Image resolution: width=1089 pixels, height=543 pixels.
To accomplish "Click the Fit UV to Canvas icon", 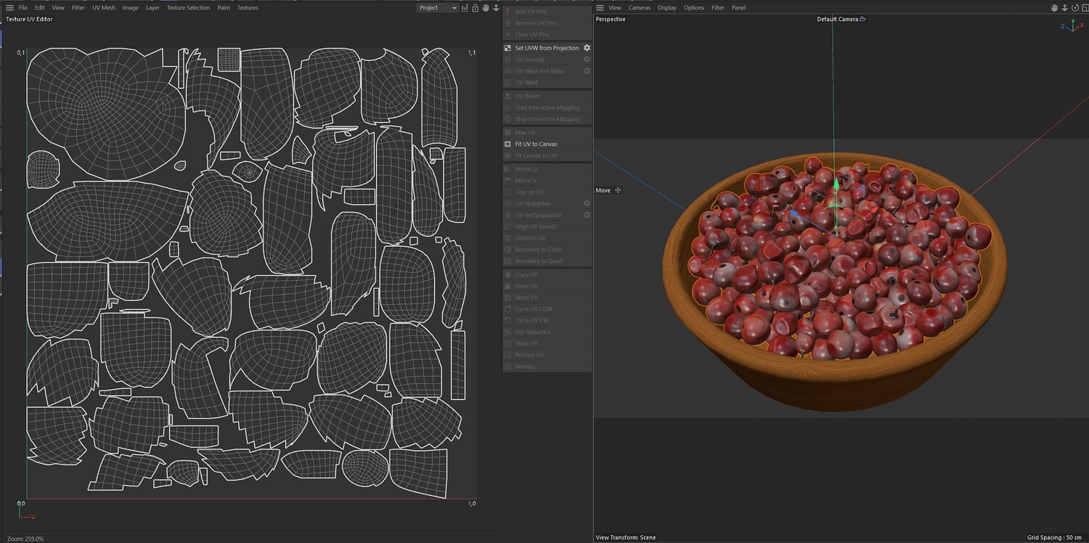I will (507, 144).
